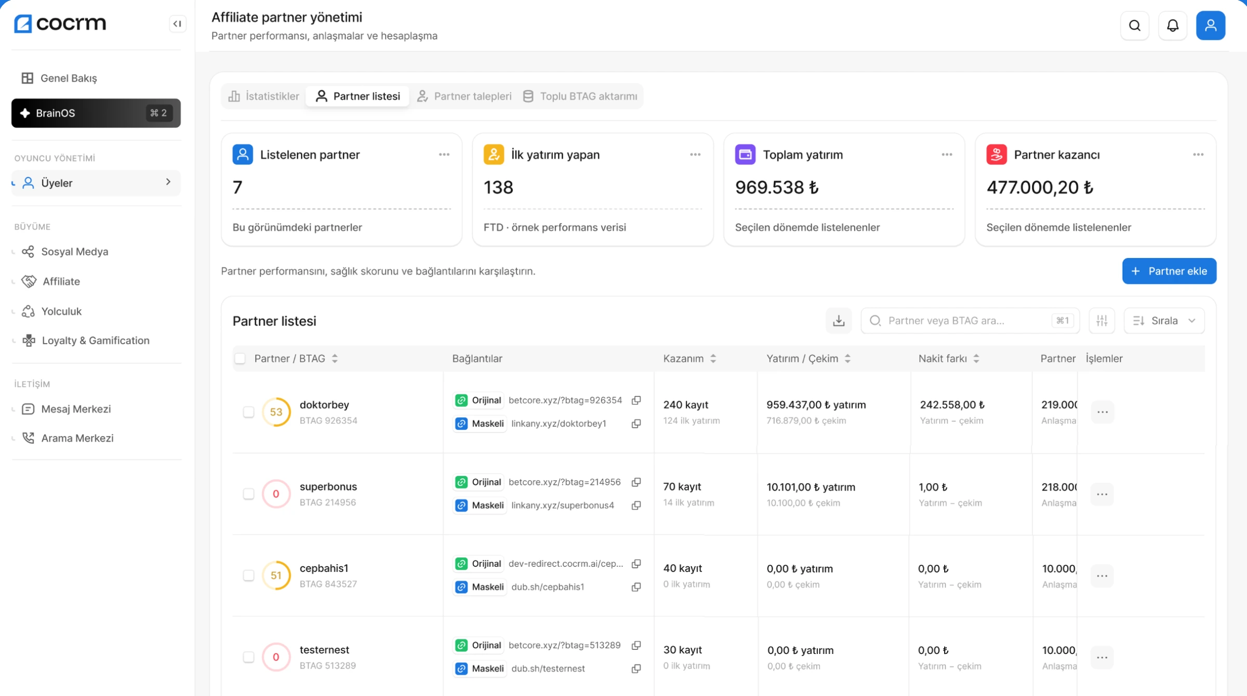Open the Sırala sort dropdown
Image resolution: width=1247 pixels, height=696 pixels.
click(x=1164, y=320)
